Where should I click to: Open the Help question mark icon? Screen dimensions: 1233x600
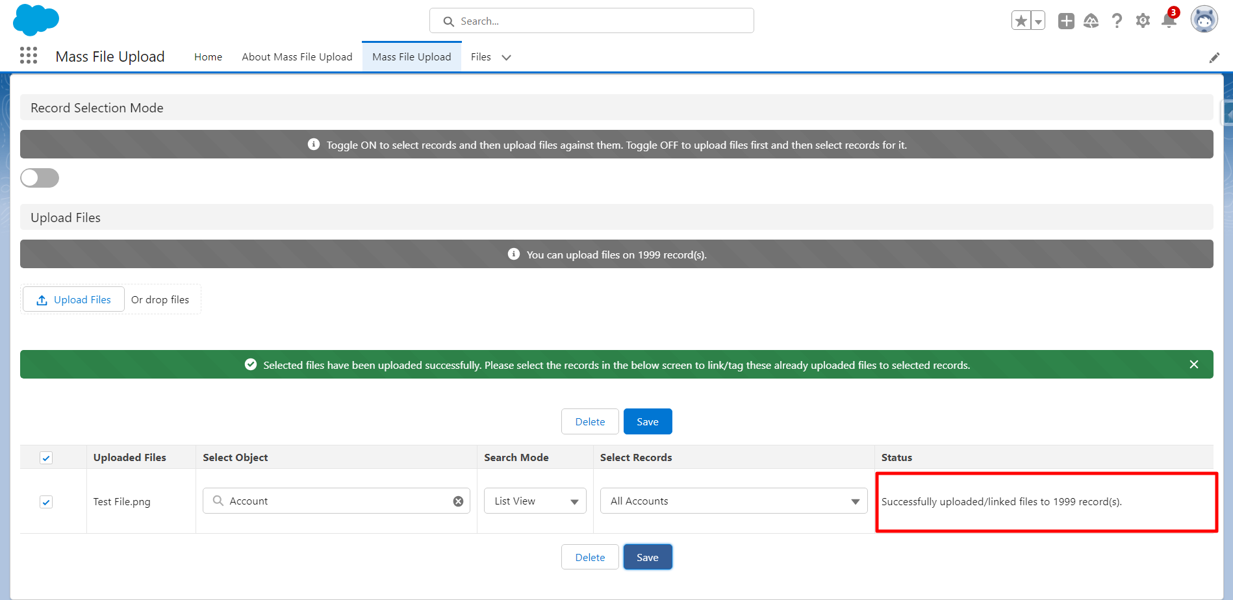pyautogui.click(x=1117, y=21)
